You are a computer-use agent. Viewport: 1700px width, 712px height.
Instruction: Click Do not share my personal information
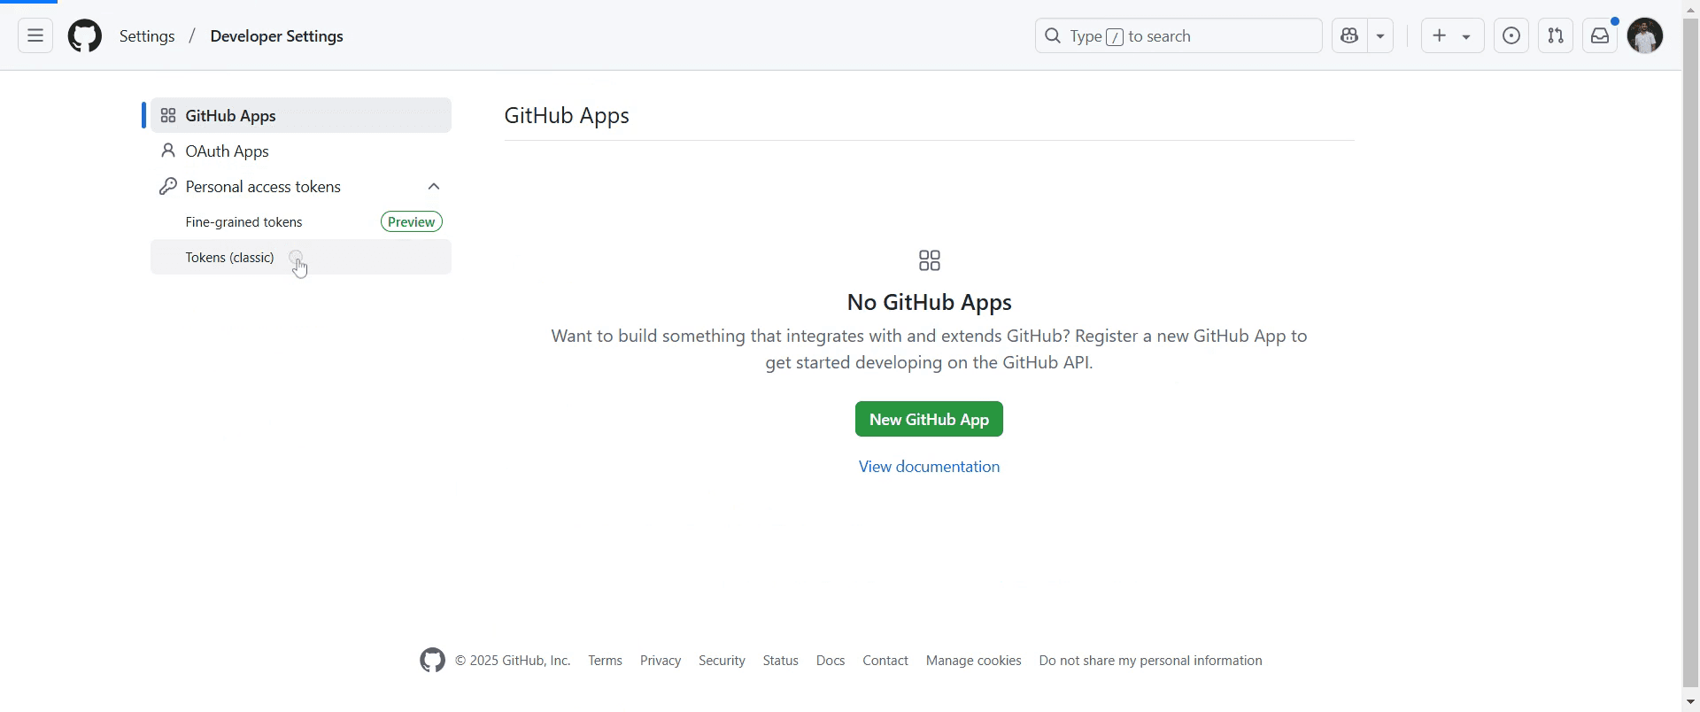[1151, 661]
